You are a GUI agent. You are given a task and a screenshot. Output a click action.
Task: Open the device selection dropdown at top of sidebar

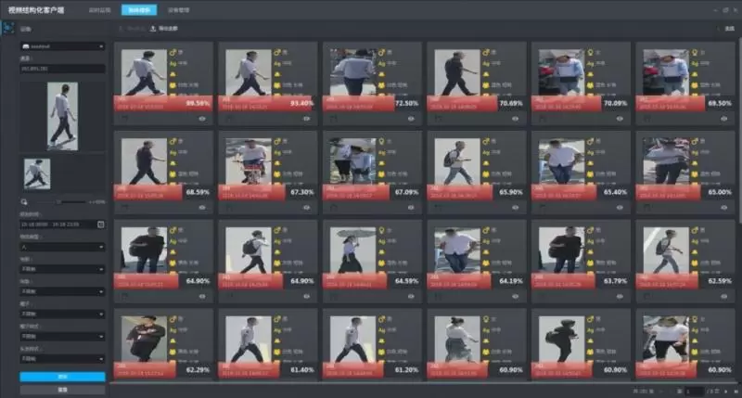pyautogui.click(x=61, y=45)
